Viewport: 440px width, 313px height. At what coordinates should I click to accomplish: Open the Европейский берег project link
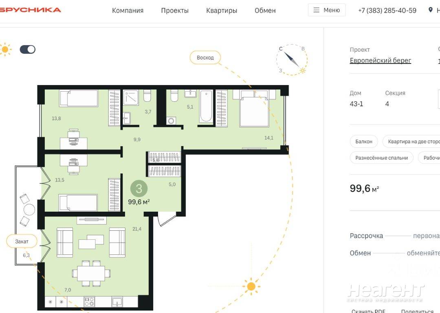[380, 61]
